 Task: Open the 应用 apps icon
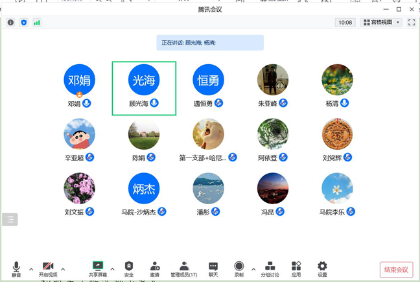(x=296, y=268)
